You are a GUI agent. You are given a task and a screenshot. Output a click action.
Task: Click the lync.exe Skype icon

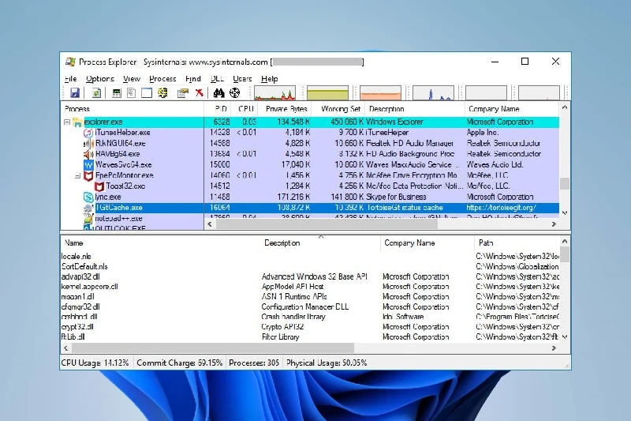pos(88,197)
